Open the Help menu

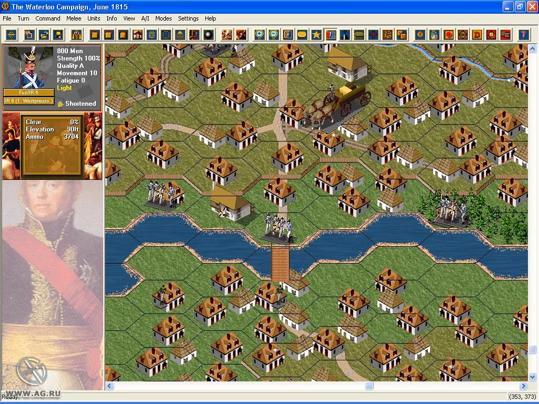coord(211,18)
